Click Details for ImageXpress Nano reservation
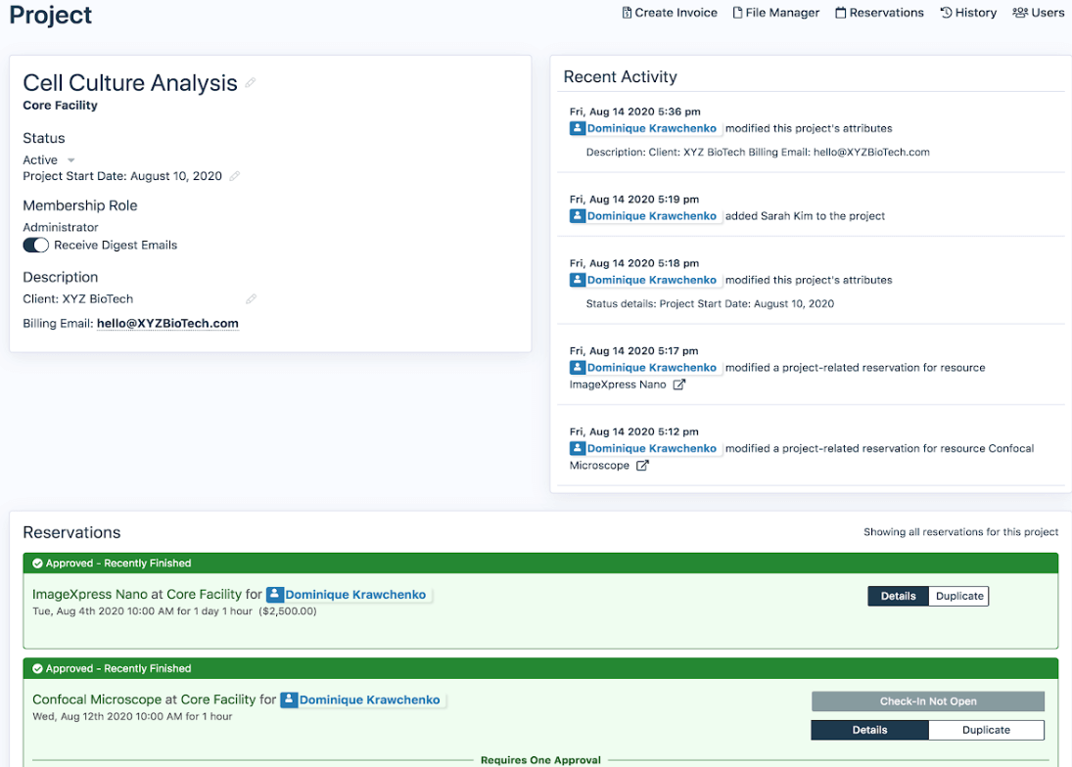1072x767 pixels. (x=898, y=596)
